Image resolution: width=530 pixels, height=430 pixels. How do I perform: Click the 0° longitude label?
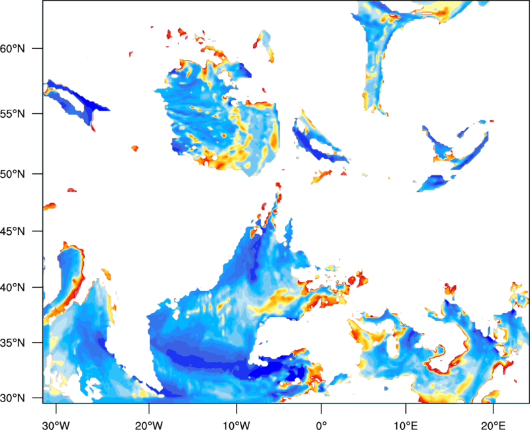(x=321, y=425)
